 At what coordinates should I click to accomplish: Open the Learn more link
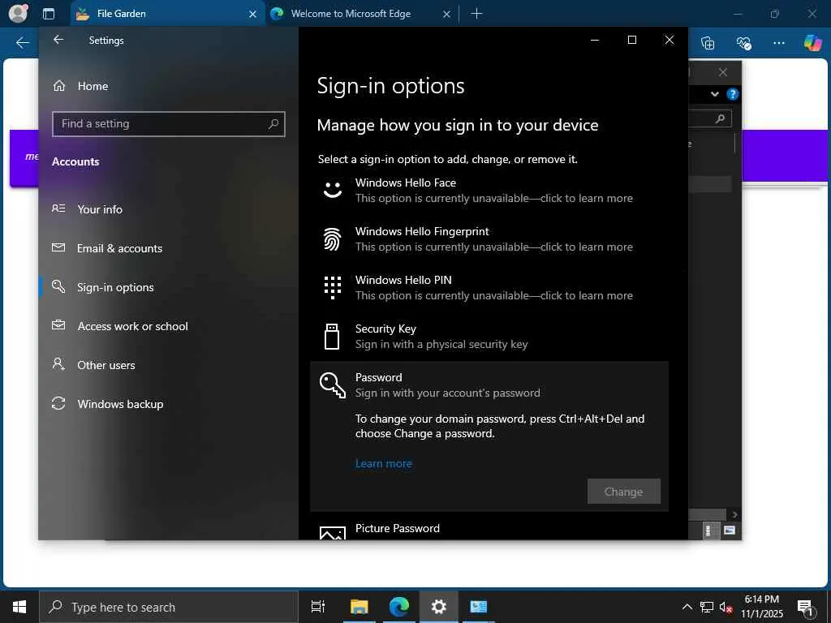pos(384,463)
